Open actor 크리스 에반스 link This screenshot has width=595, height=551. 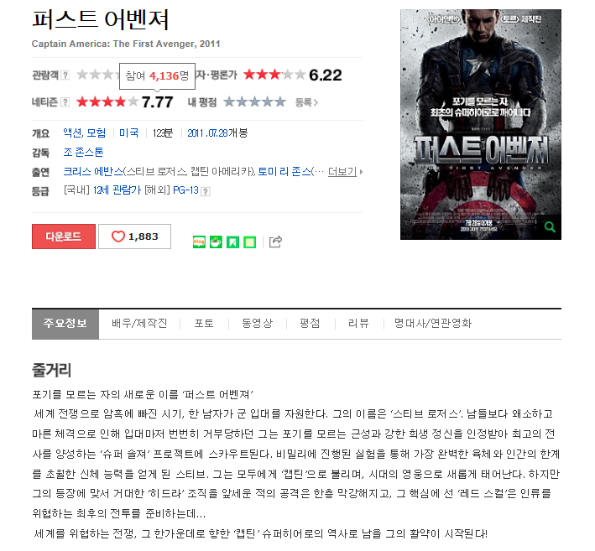click(x=93, y=172)
